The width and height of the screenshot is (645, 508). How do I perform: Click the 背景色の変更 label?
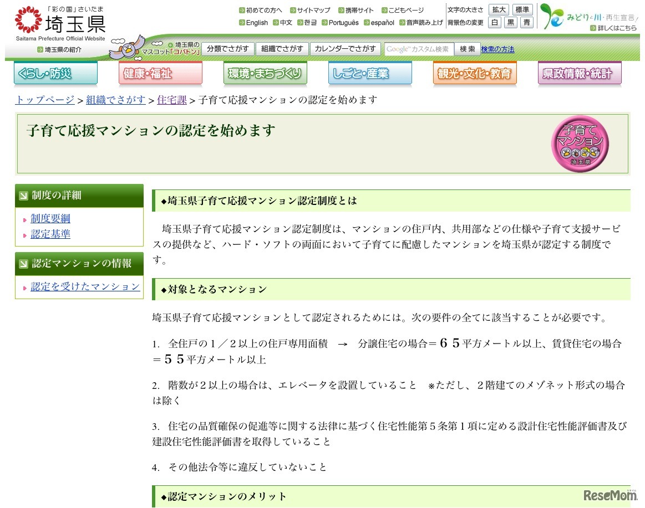465,23
